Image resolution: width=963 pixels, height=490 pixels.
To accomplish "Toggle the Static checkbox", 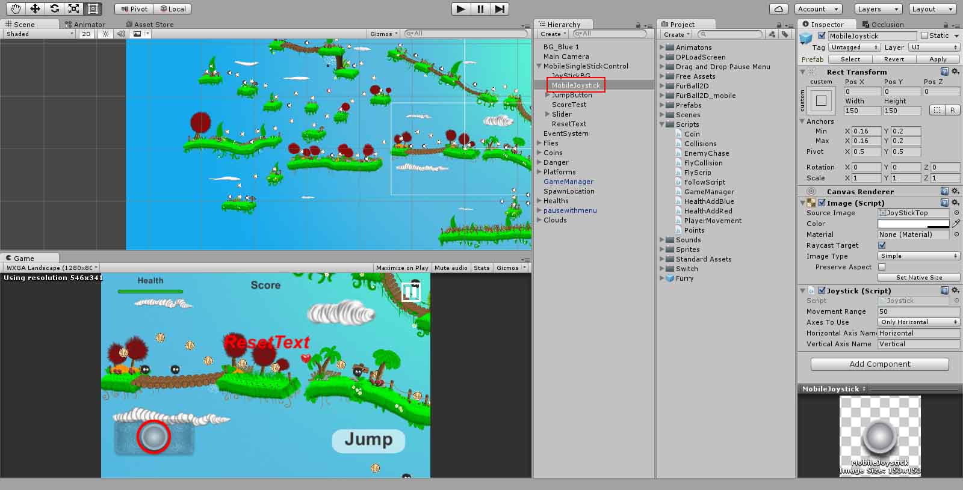I will [924, 36].
